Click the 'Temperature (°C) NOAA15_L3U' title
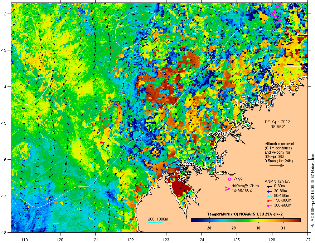Image resolution: width=315 pixels, height=243 pixels. [x=235, y=214]
